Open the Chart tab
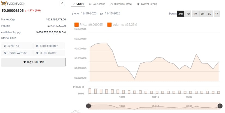 click(x=78, y=4)
